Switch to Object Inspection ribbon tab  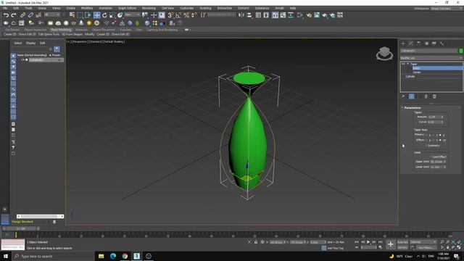click(36, 30)
